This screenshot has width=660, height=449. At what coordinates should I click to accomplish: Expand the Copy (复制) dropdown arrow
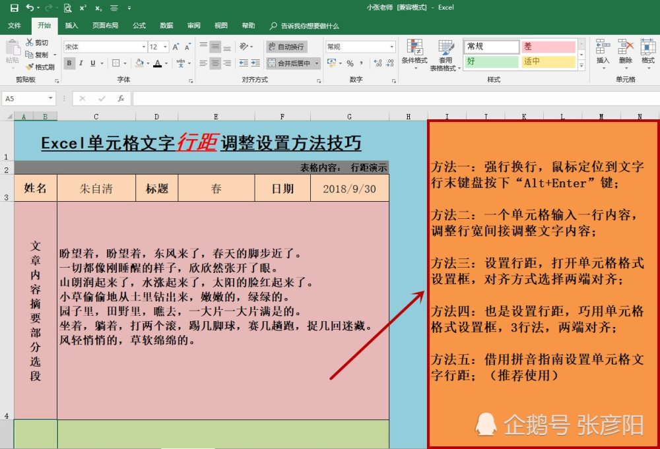[x=54, y=55]
